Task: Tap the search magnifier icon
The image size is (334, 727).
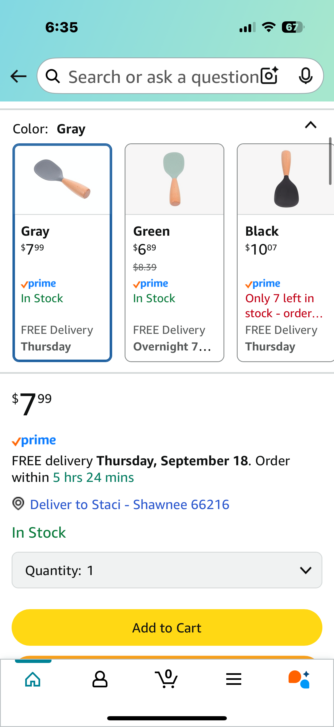Action: (x=53, y=76)
